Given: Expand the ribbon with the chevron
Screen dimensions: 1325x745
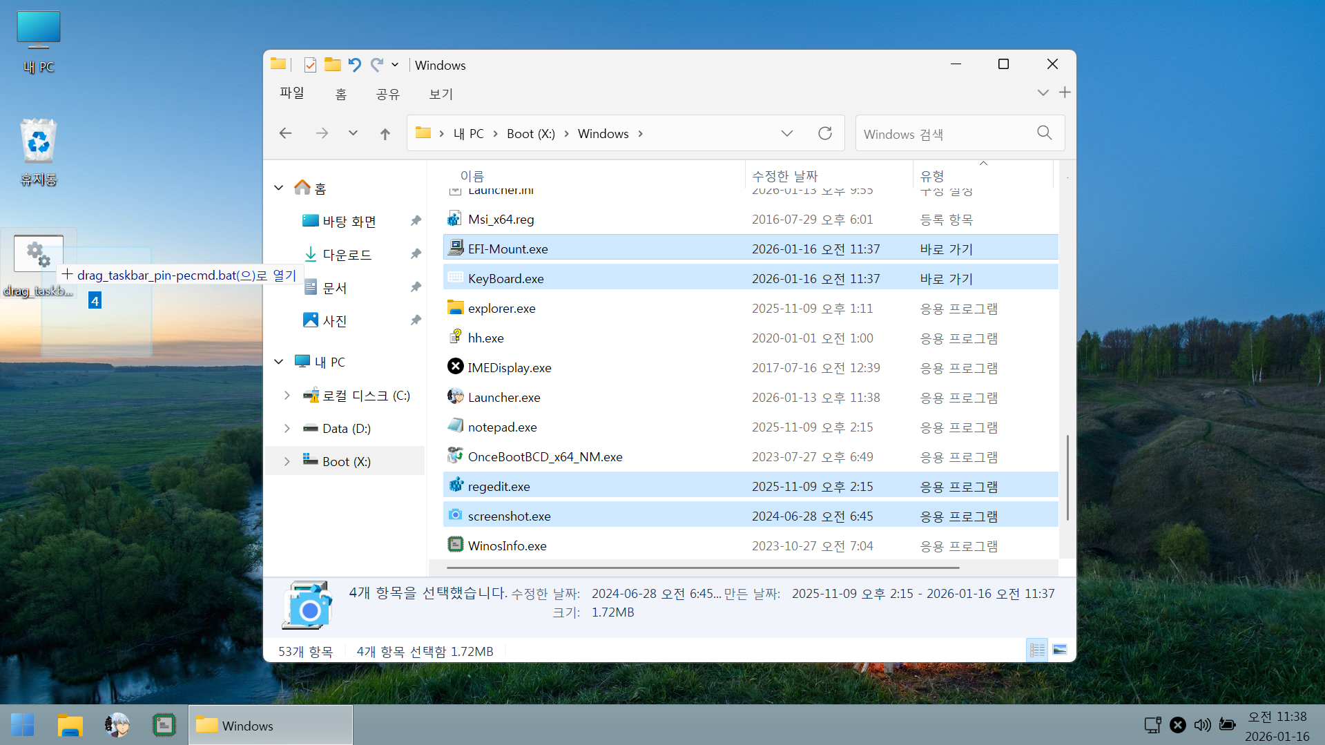Looking at the screenshot, I should pyautogui.click(x=1043, y=93).
